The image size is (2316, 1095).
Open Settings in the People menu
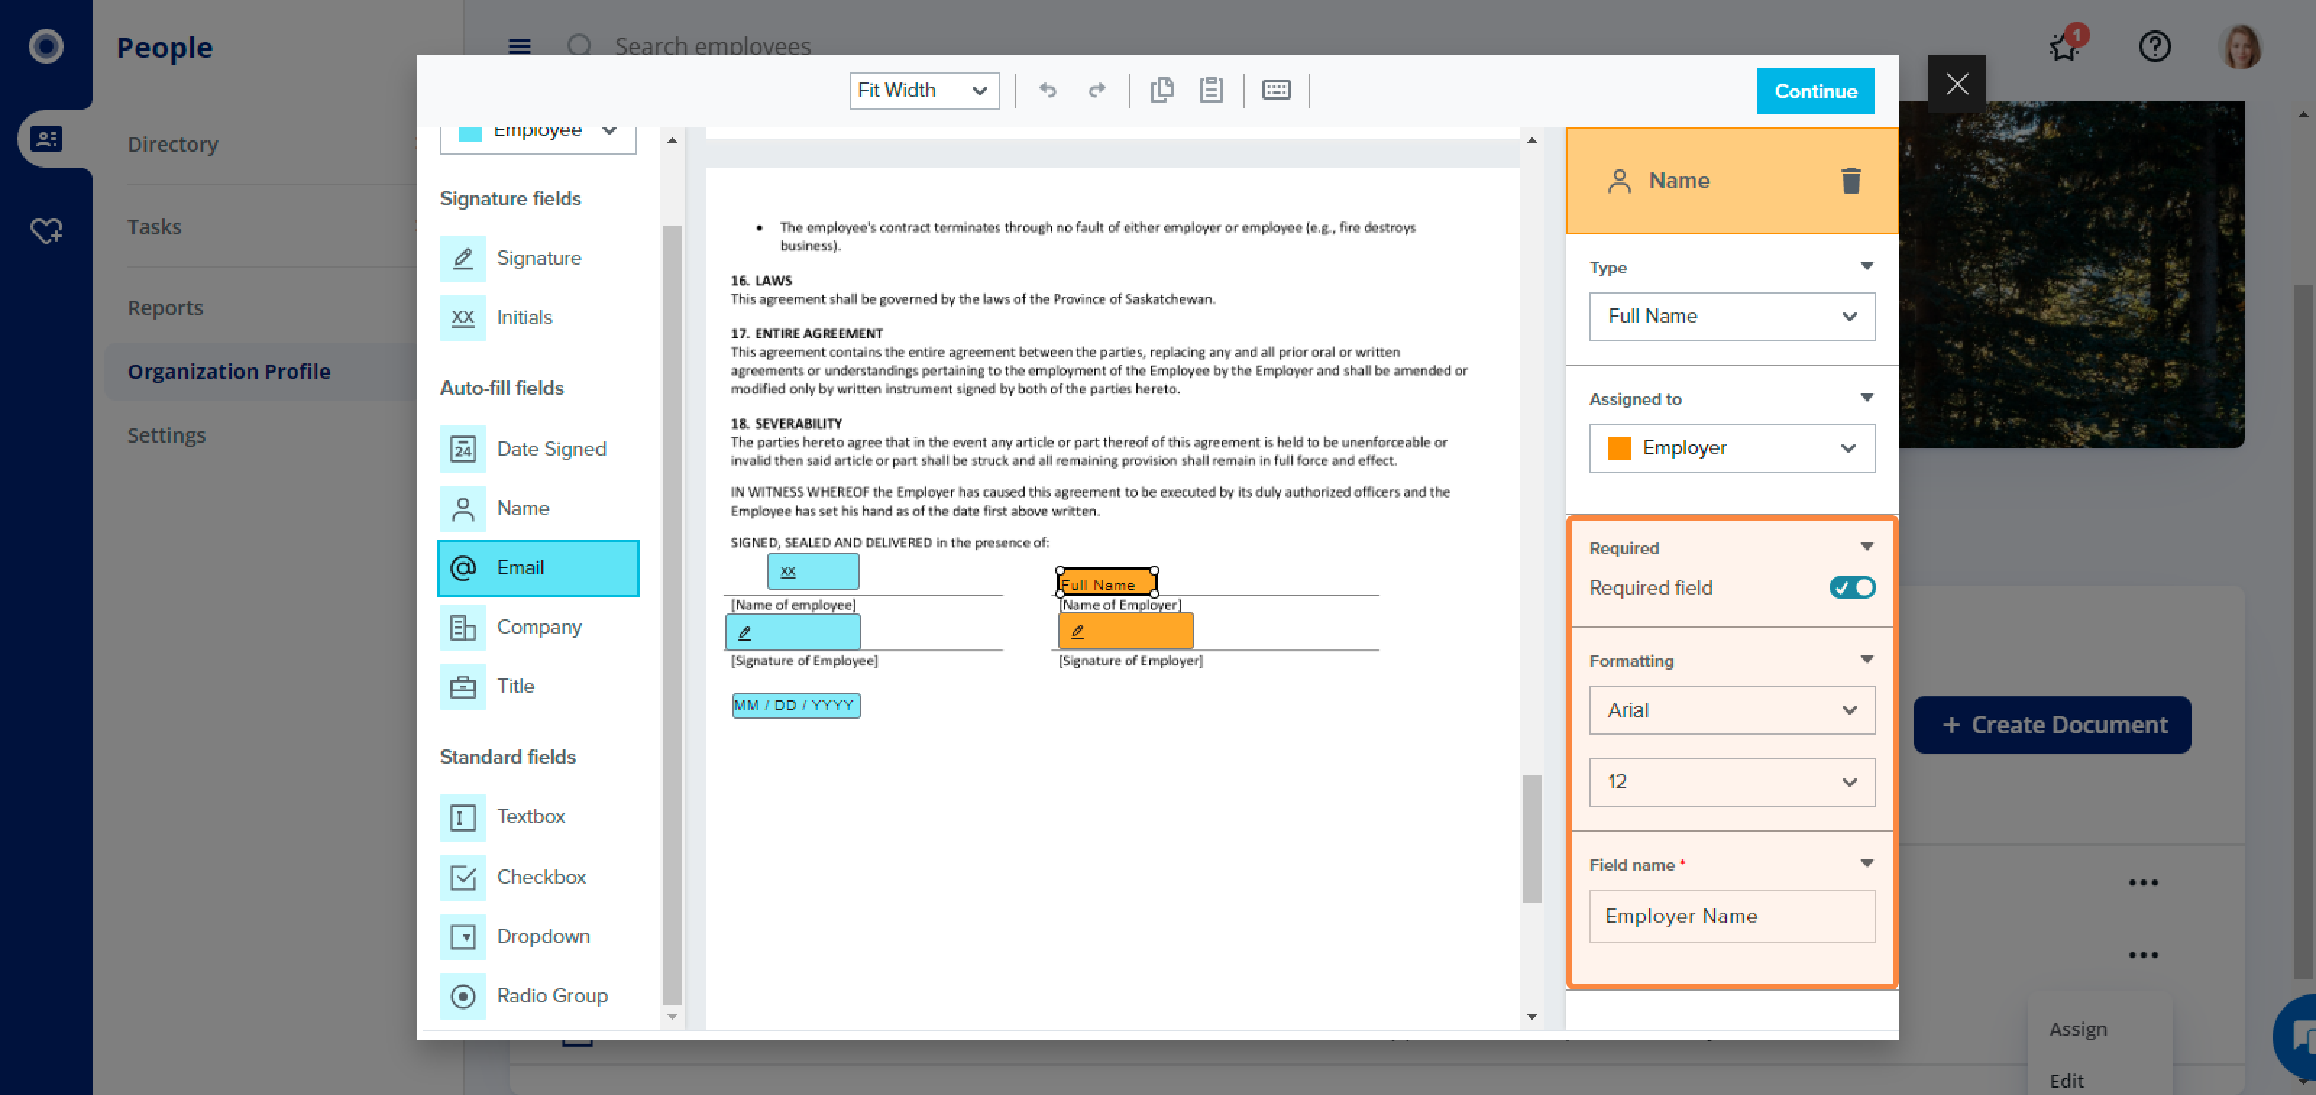pyautogui.click(x=166, y=435)
